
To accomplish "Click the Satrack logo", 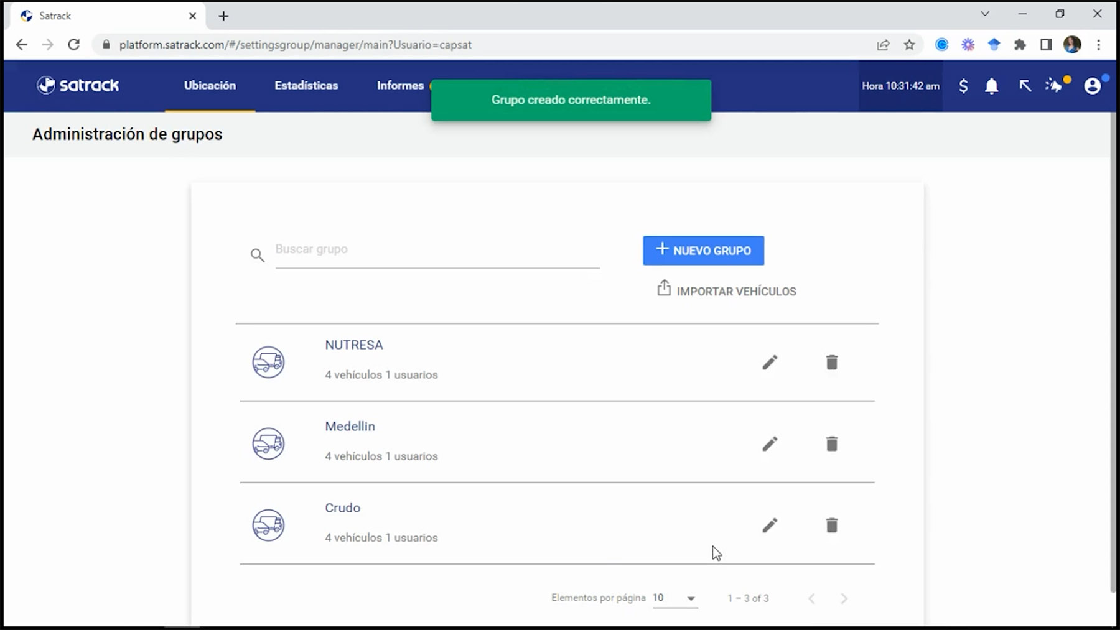I will click(x=78, y=85).
